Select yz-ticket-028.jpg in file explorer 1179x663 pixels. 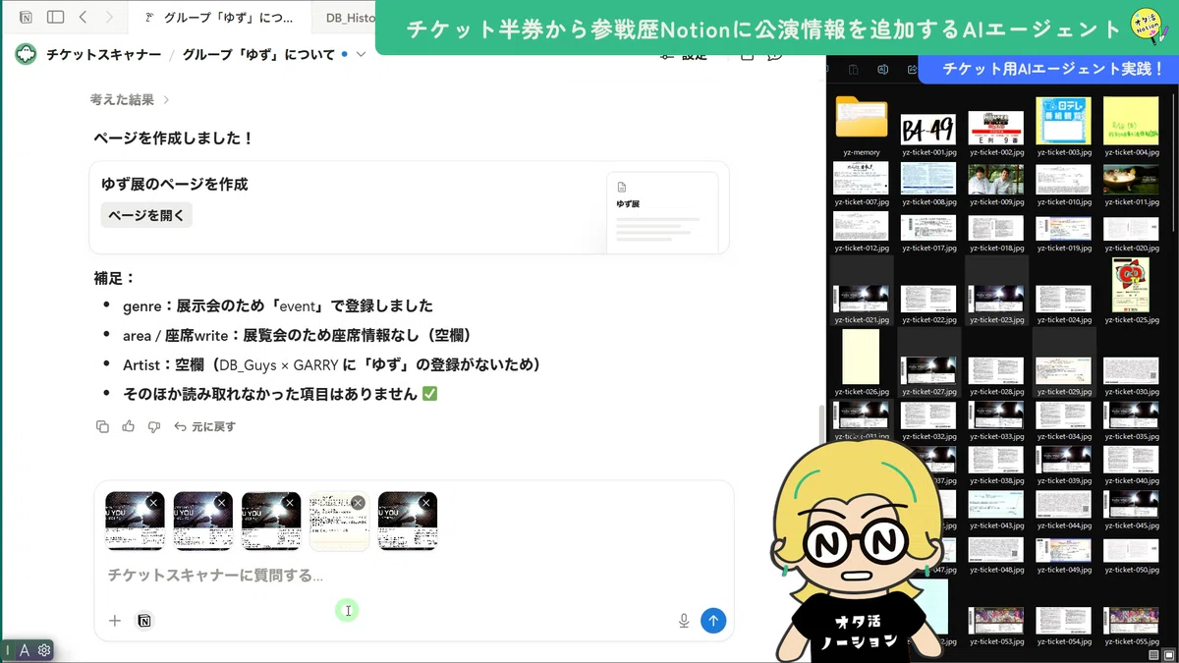[x=996, y=375]
